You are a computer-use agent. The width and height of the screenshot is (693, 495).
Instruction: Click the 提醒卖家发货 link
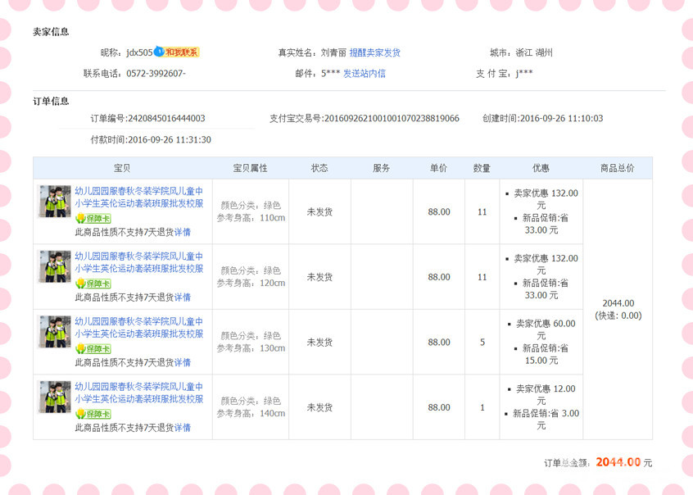coord(374,52)
